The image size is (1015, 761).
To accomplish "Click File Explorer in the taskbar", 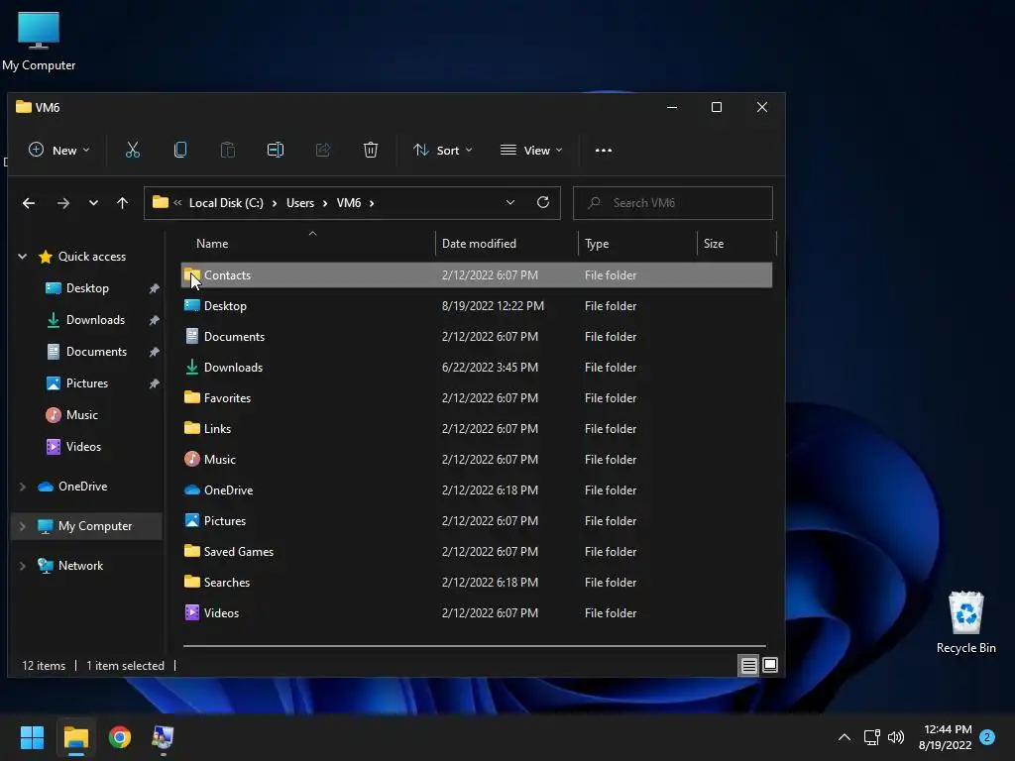I will [x=75, y=737].
